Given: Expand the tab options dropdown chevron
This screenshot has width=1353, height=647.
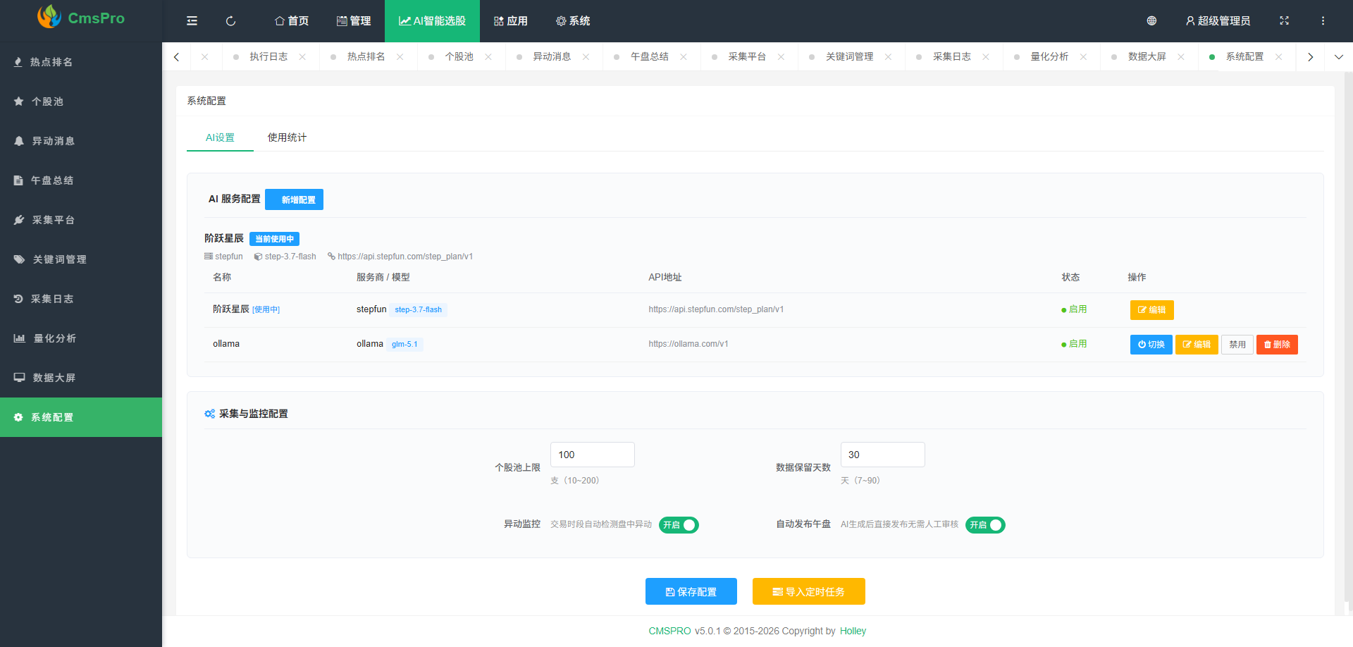Looking at the screenshot, I should (1339, 57).
